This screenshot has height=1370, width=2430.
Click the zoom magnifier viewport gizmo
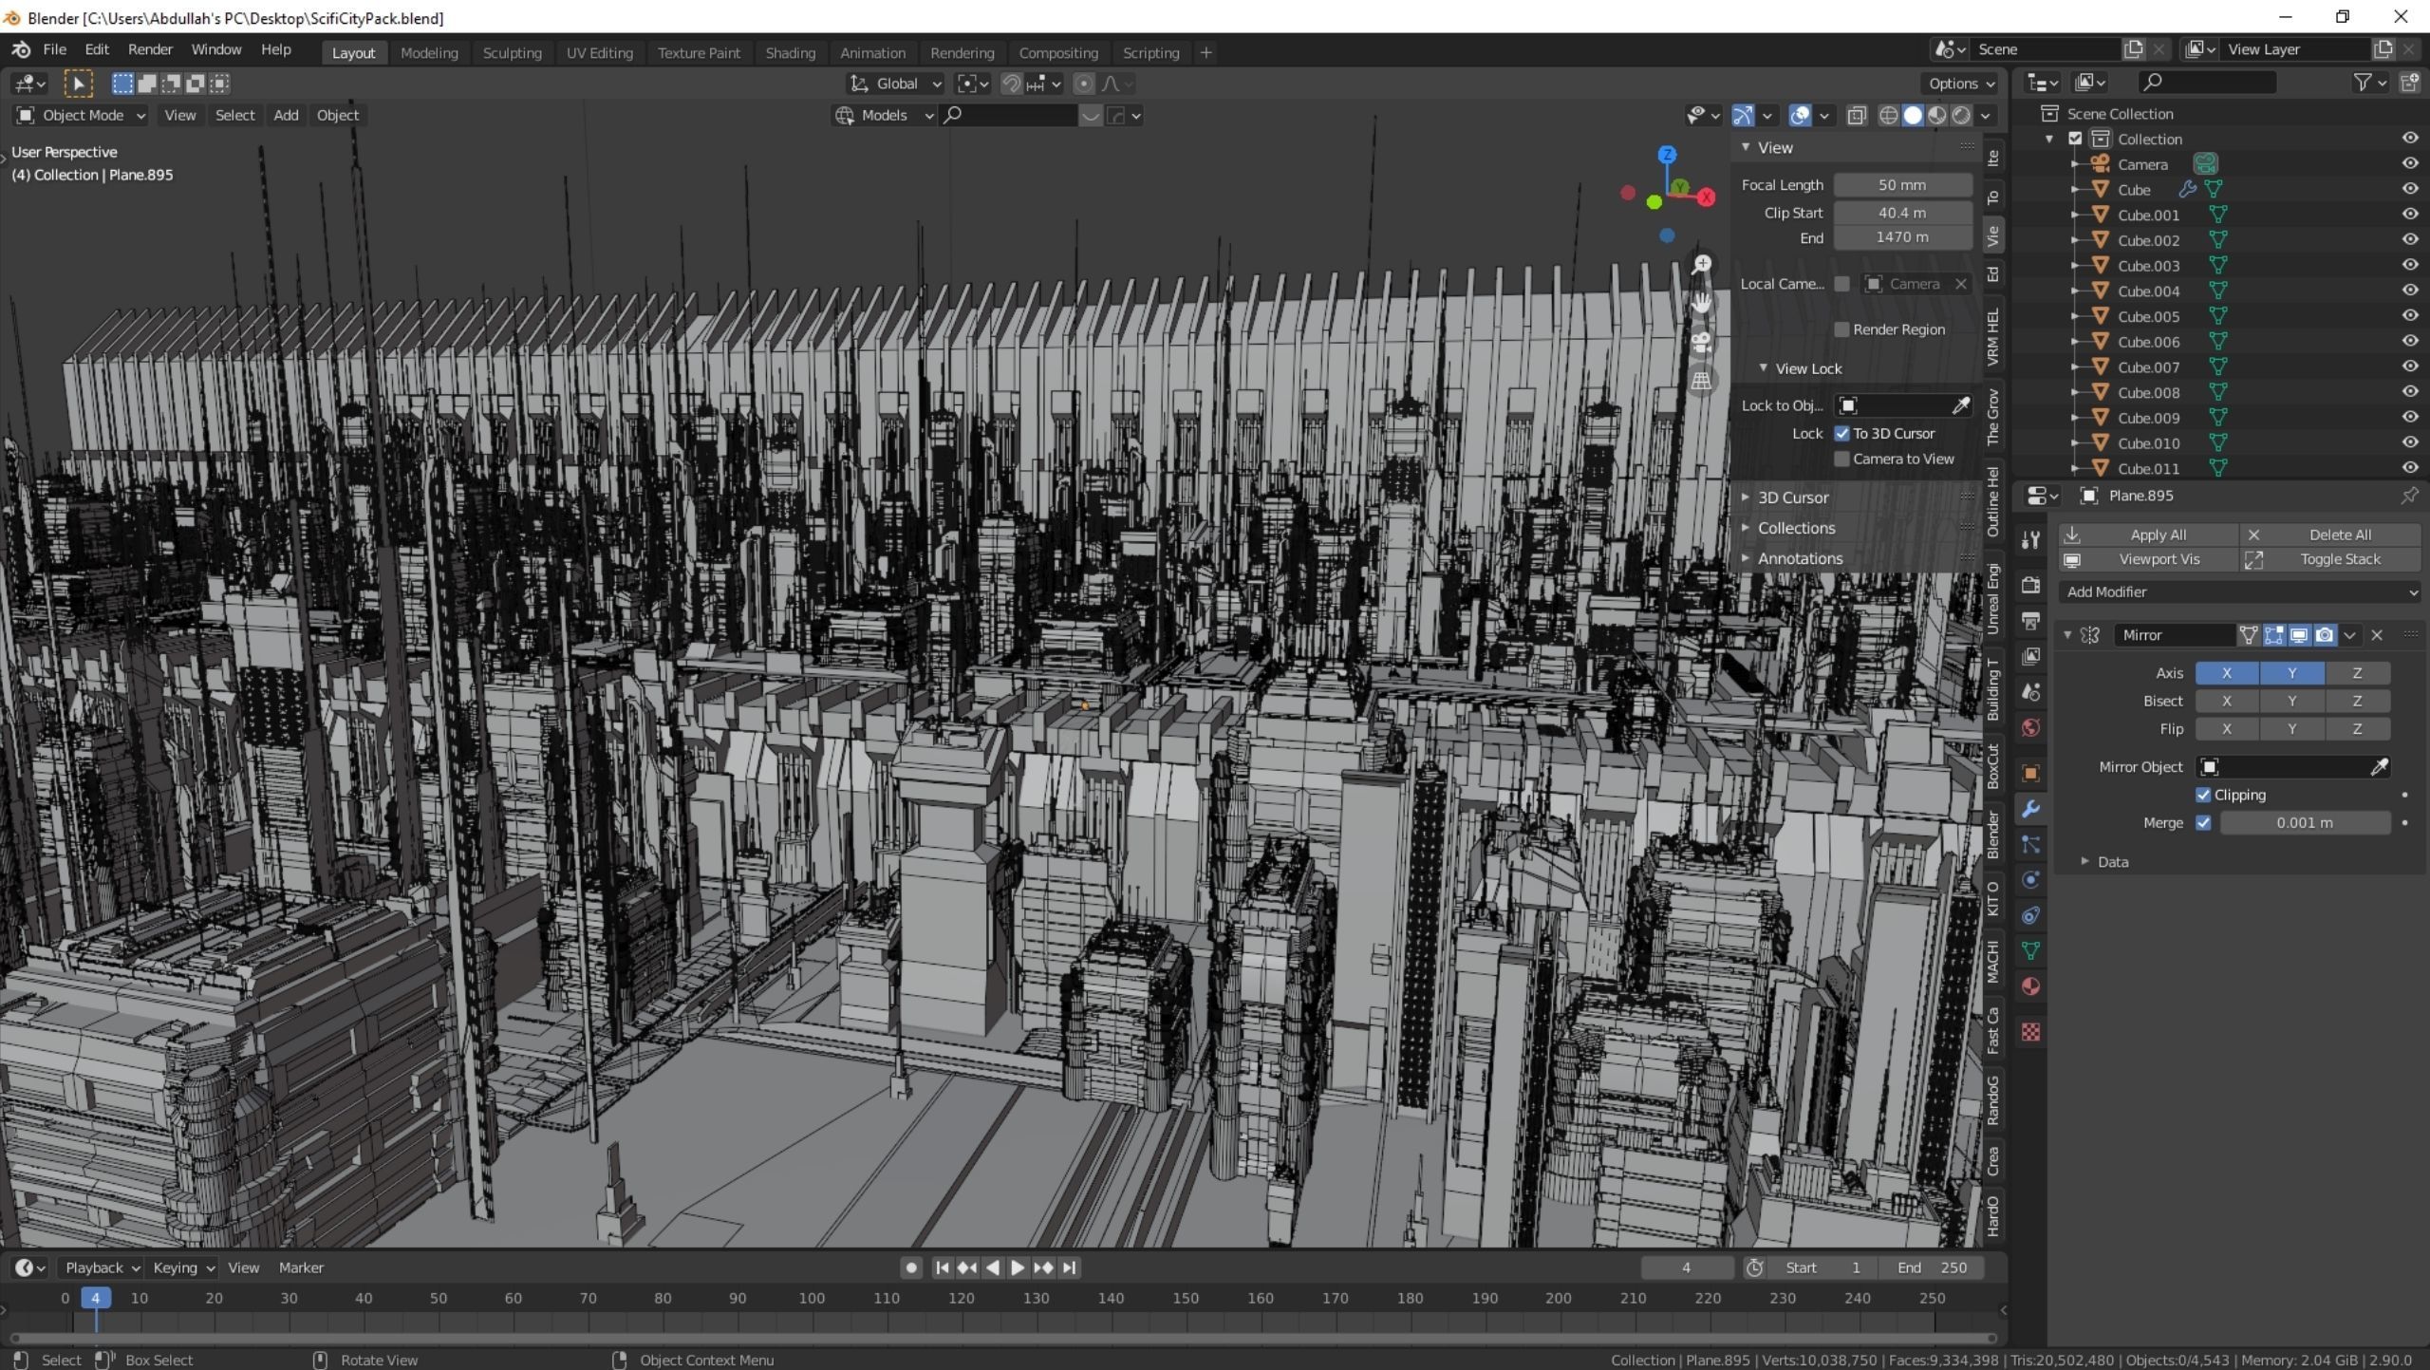pyautogui.click(x=1702, y=265)
